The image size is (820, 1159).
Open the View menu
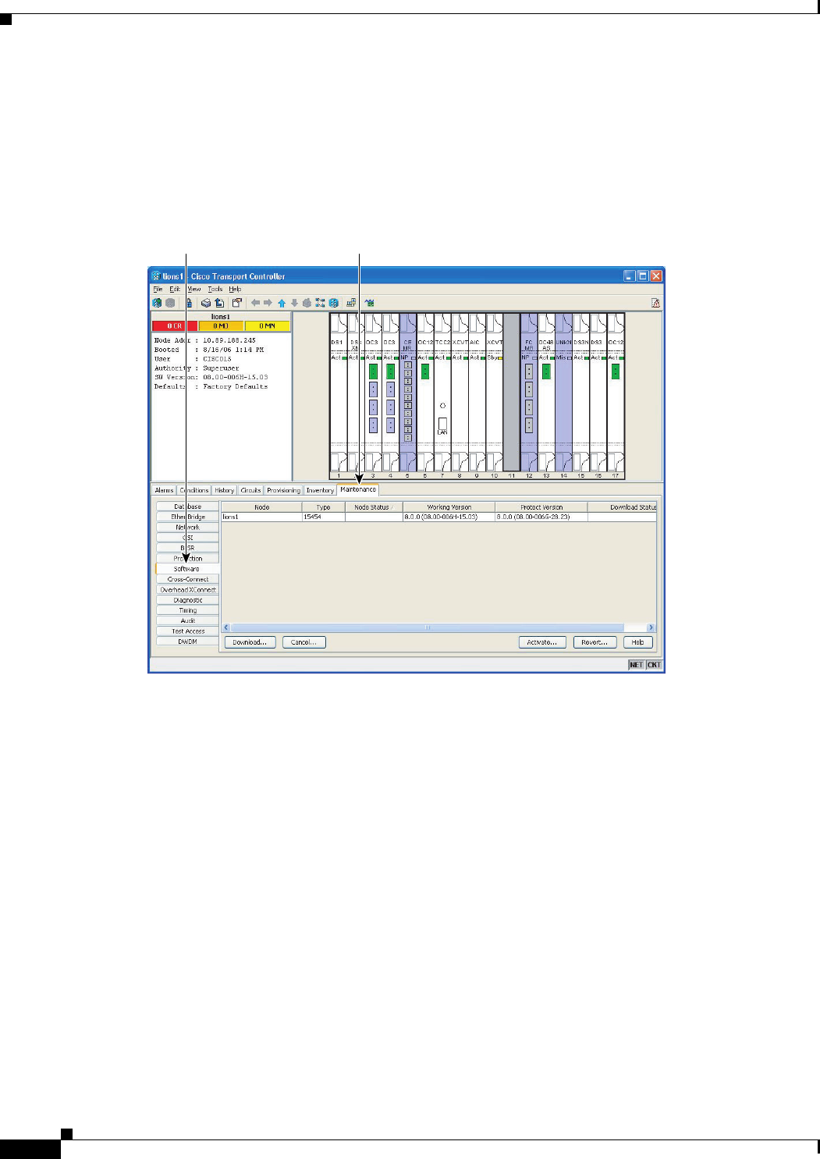pyautogui.click(x=193, y=289)
